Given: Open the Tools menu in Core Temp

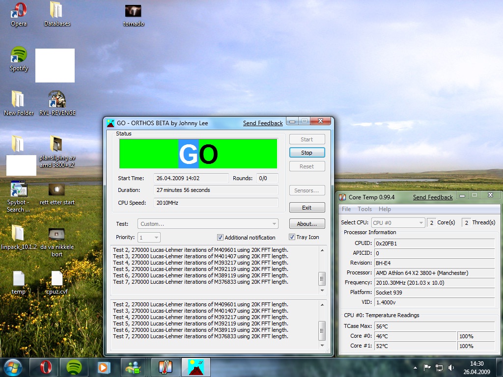Looking at the screenshot, I should click(365, 209).
